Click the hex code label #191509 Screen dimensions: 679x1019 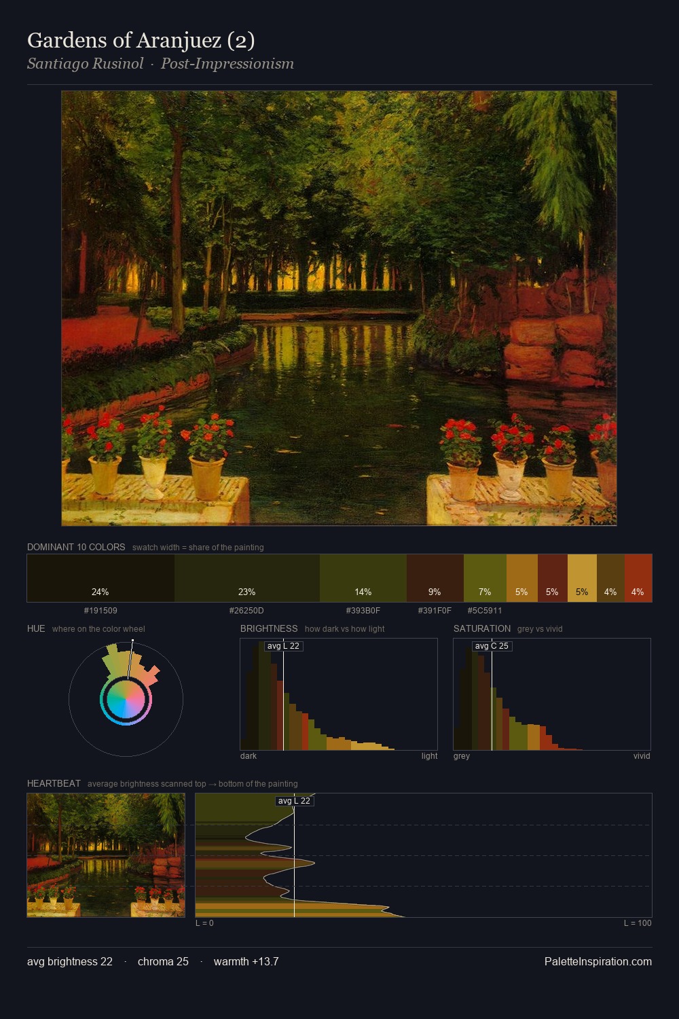point(100,611)
